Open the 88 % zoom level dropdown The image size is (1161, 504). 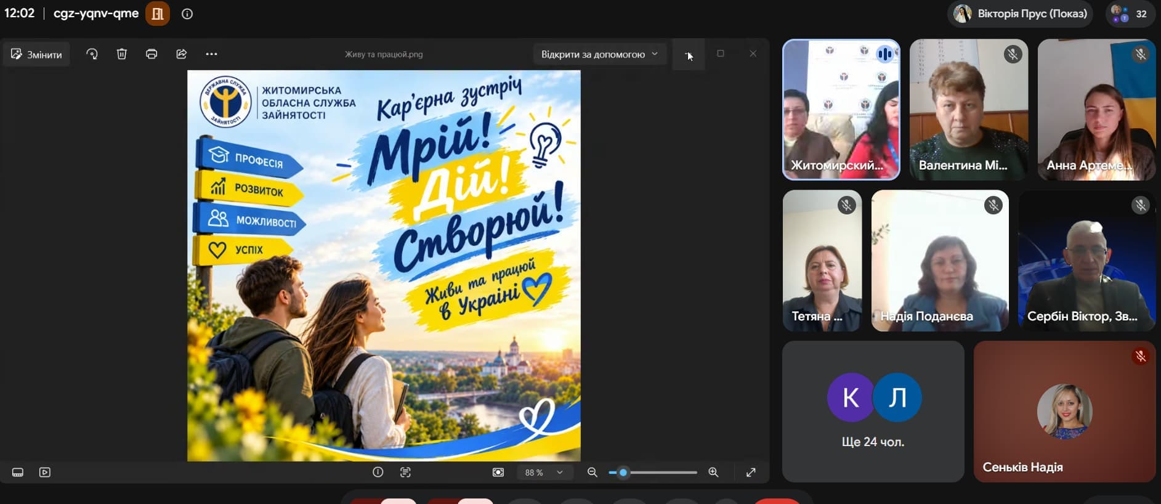coord(544,473)
